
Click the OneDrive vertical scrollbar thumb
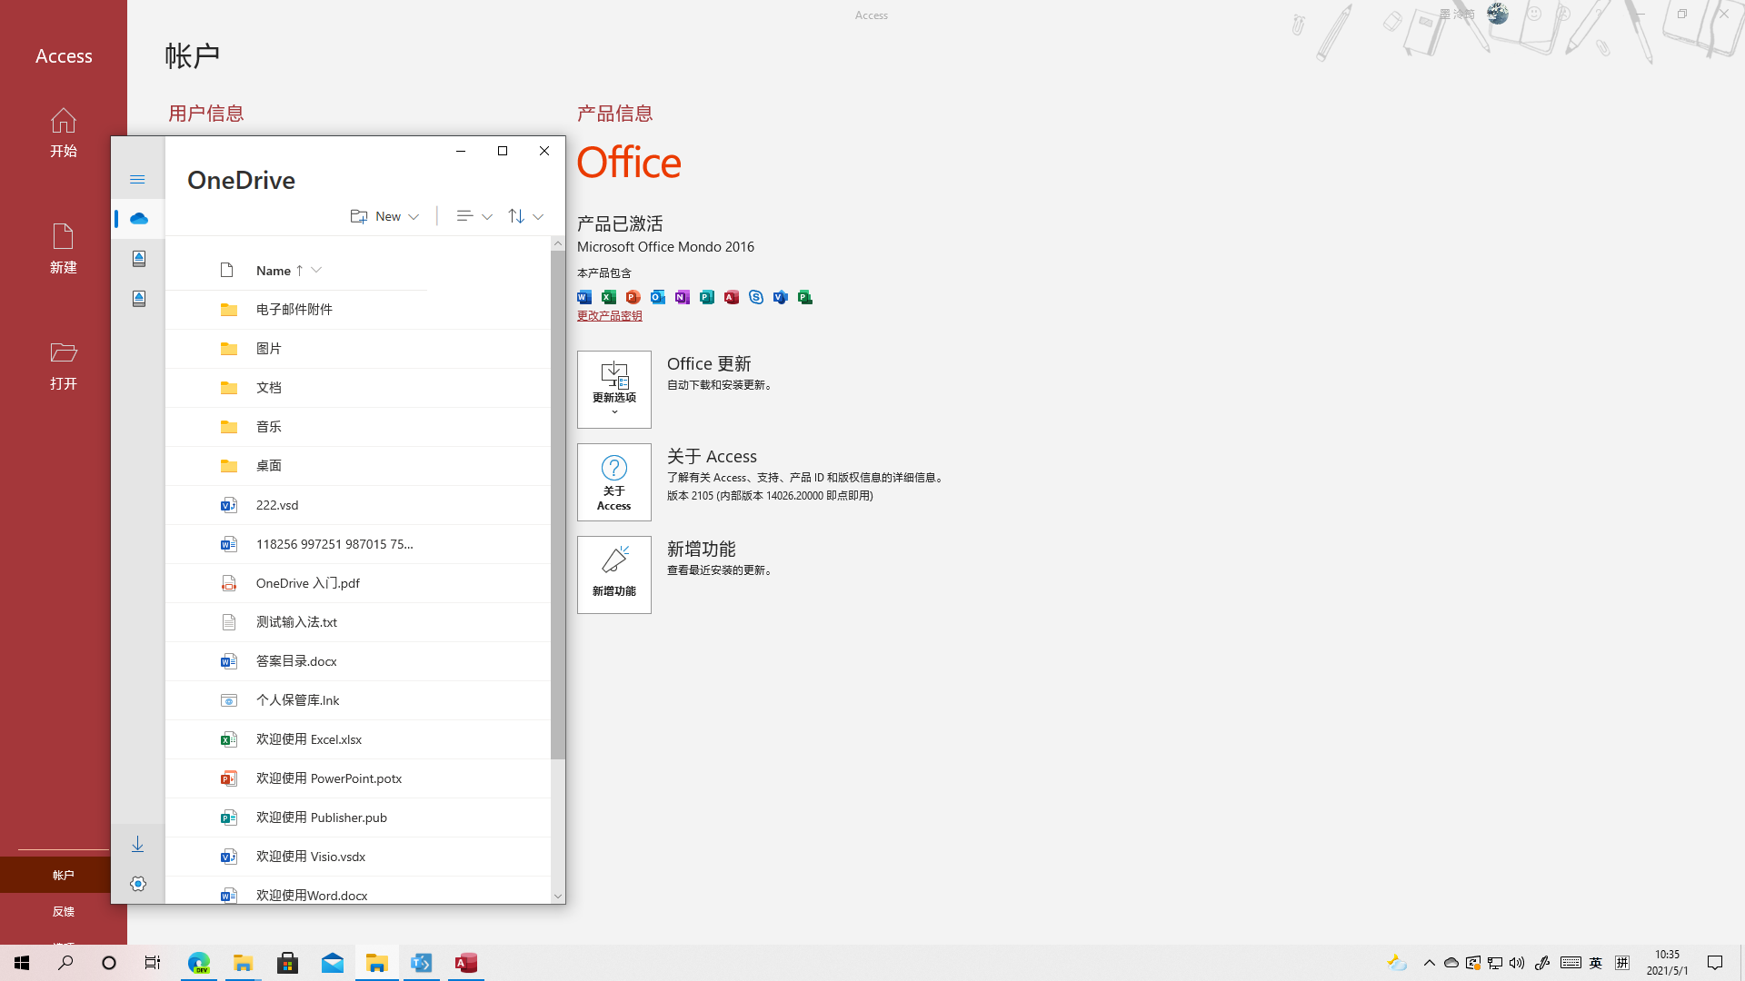click(x=558, y=505)
